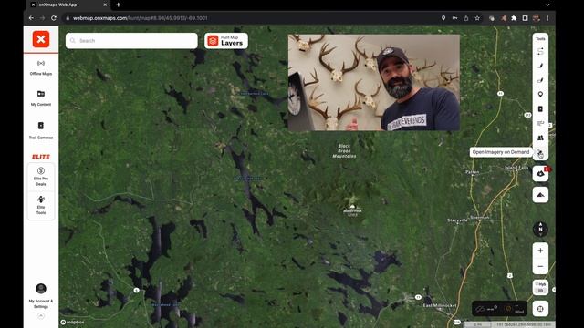
Task: Open the sharing people tool
Action: pyautogui.click(x=540, y=138)
